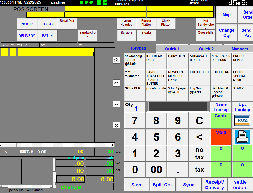Select DAIRY DEPT
The width and height of the screenshot is (253, 193).
178,61
